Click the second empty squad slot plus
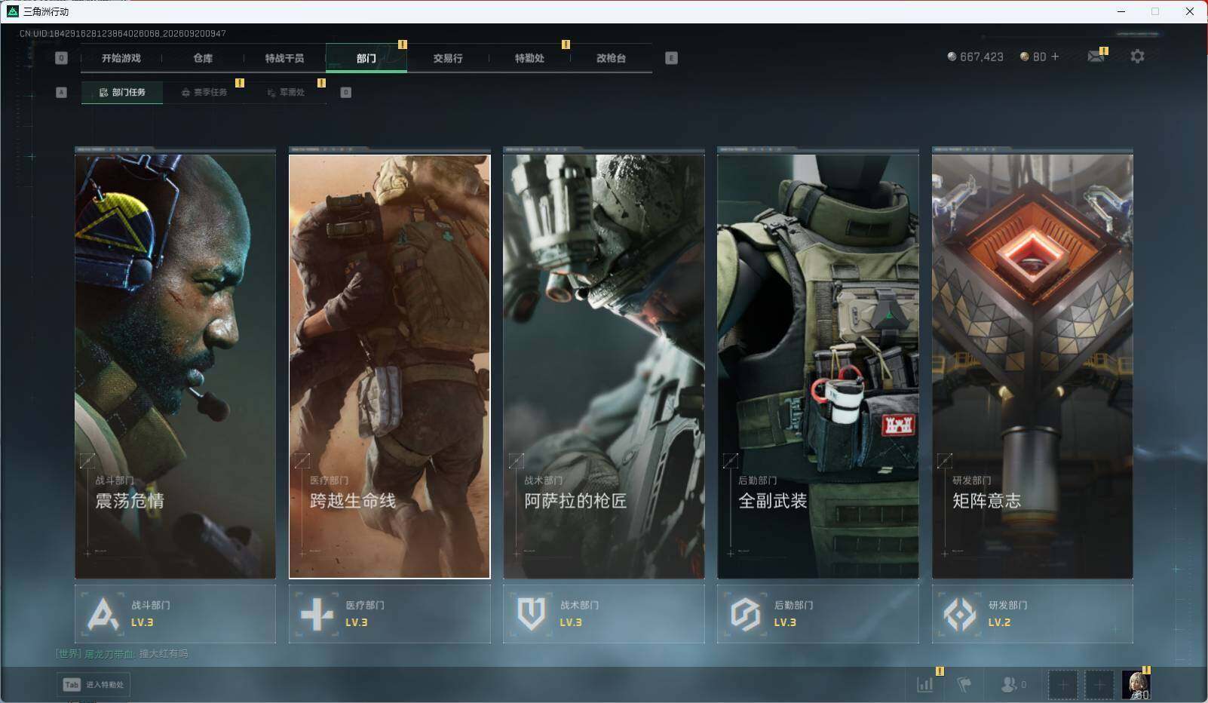 (1099, 685)
